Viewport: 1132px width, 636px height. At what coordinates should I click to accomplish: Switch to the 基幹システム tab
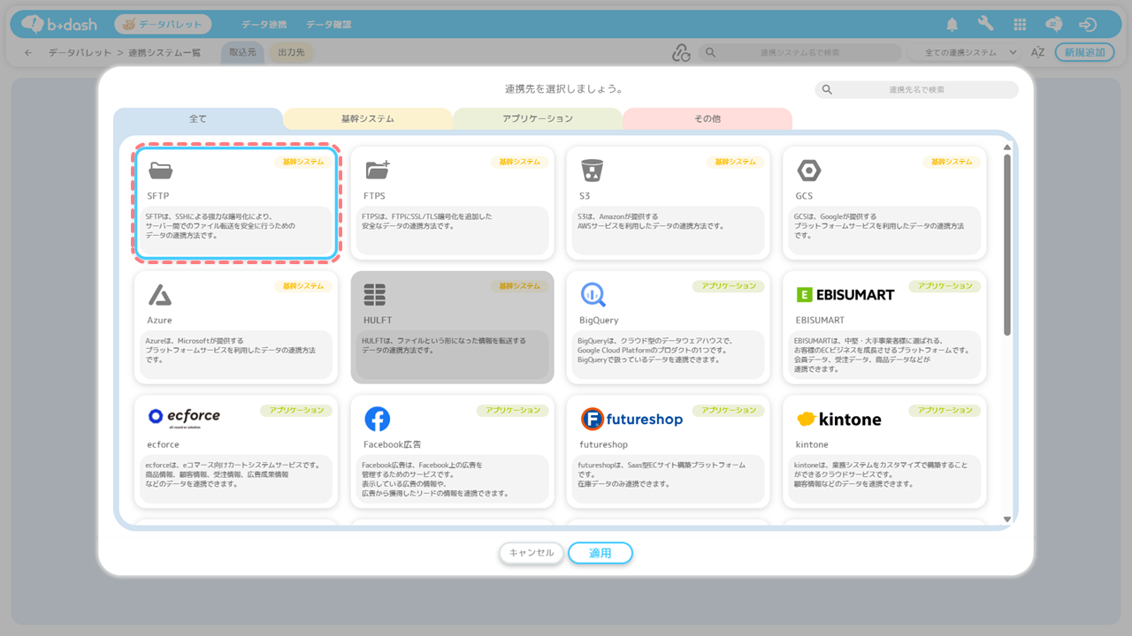tap(367, 118)
